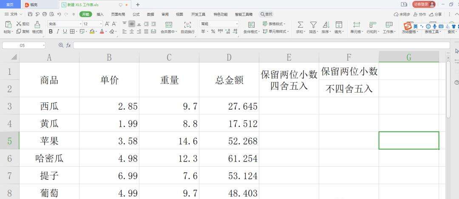Toggle middle vertical alignment (highlighted)
459x199 pixels.
(132, 24)
